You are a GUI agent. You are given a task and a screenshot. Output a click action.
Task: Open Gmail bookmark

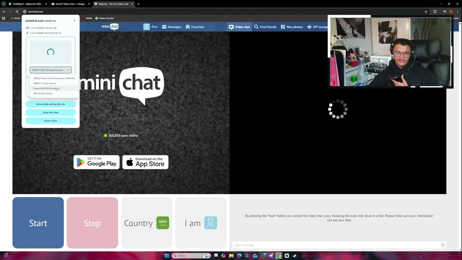pyautogui.click(x=15, y=18)
